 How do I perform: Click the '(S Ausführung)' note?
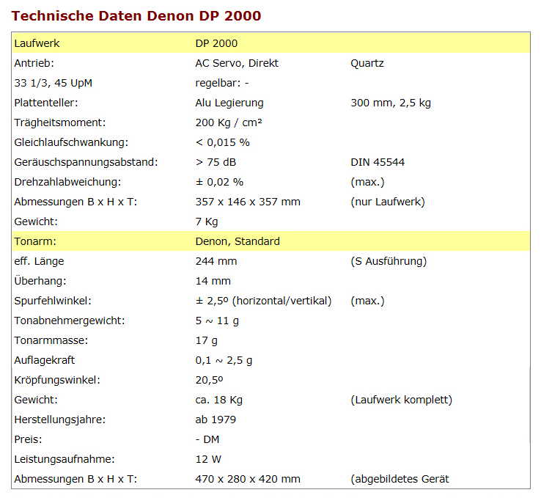[x=389, y=261]
